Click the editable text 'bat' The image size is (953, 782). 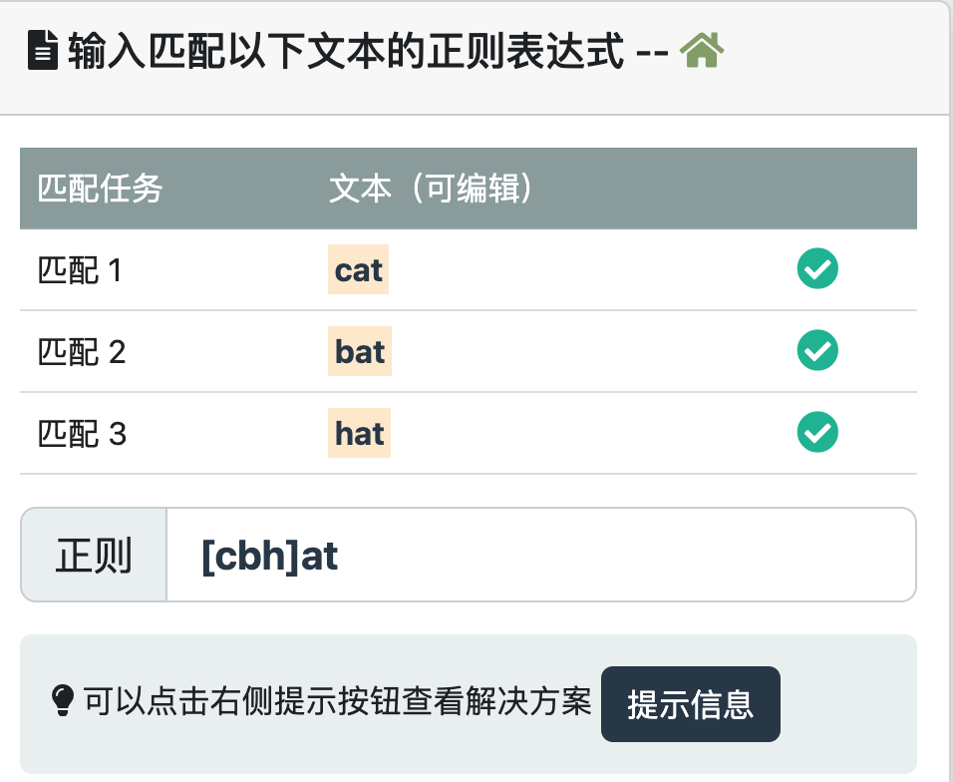[360, 352]
